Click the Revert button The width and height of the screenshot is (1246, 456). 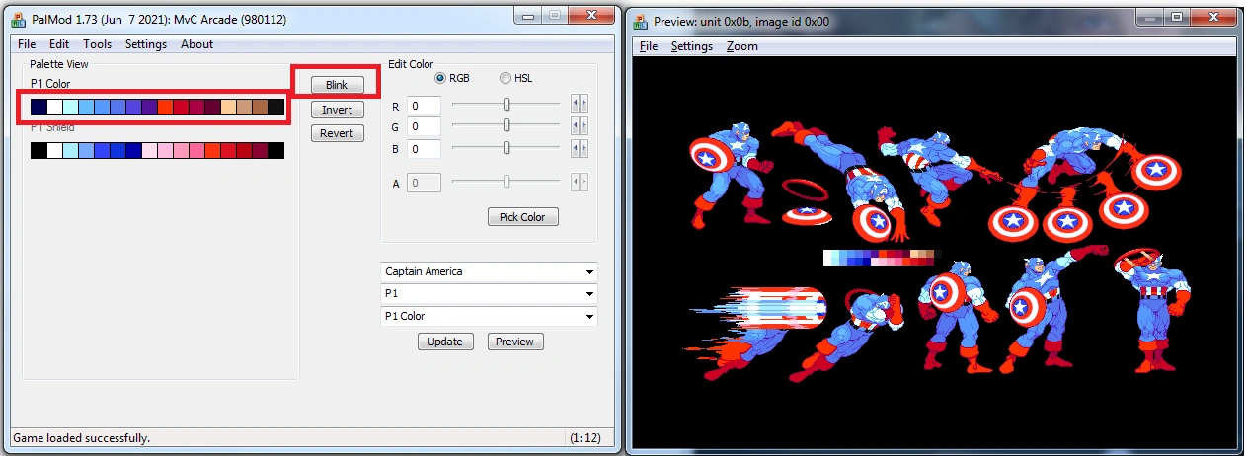[337, 133]
